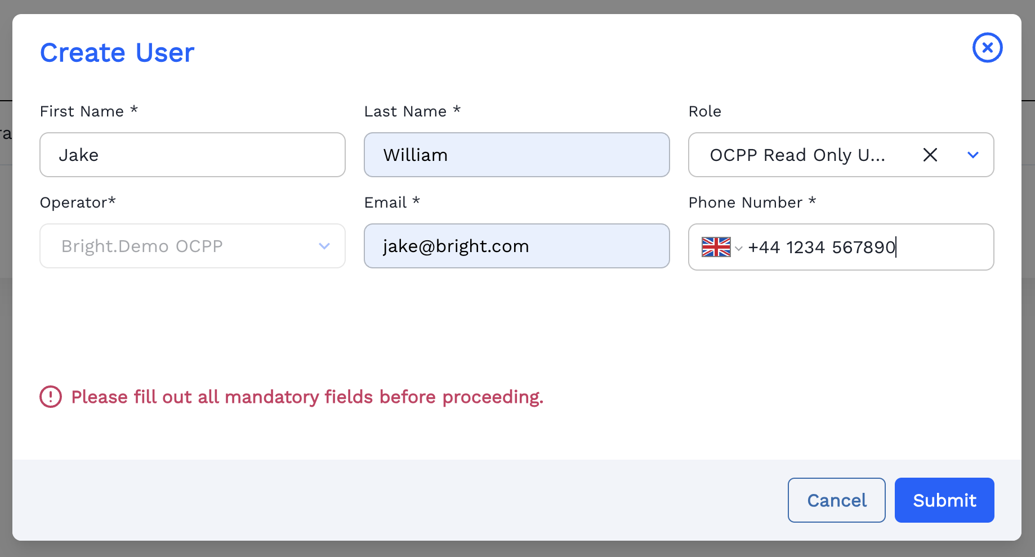Click the Bright.Demo OCPP operator value
This screenshot has width=1035, height=557.
142,246
